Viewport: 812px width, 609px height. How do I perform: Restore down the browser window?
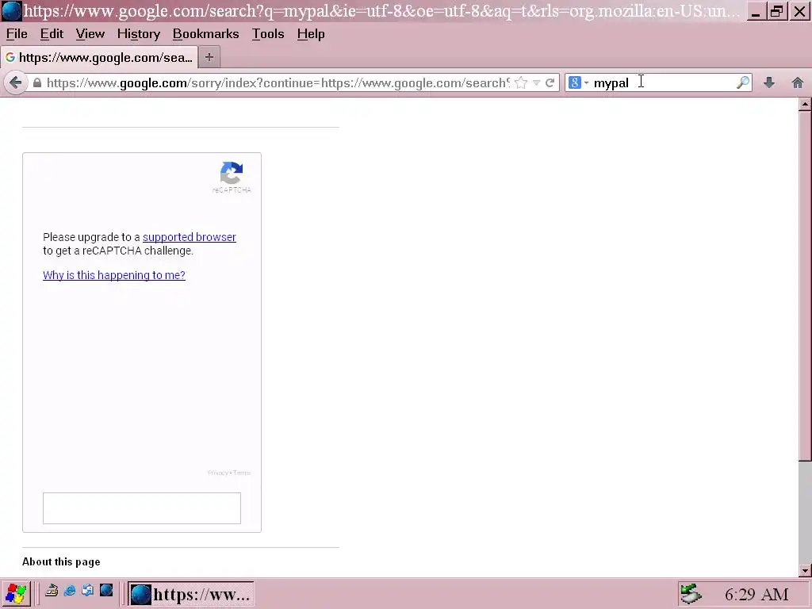click(x=777, y=11)
